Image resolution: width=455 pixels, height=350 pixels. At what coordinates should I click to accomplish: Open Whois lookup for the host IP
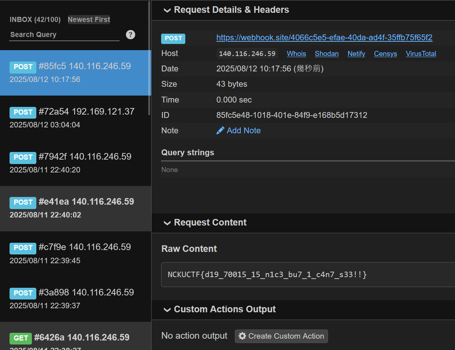click(x=296, y=54)
